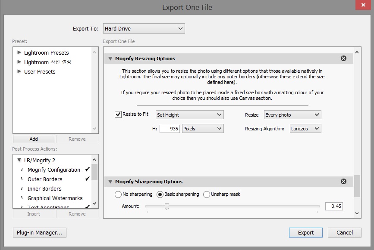This screenshot has width=374, height=250.
Task: Select Graphical Watermarks in action list
Action: click(55, 198)
